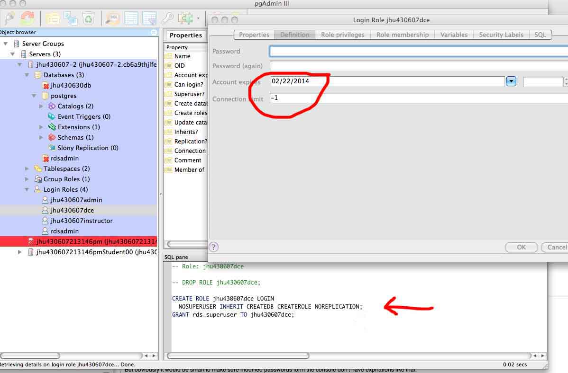Switch to the Role privileges tab
The width and height of the screenshot is (568, 373).
coord(342,35)
